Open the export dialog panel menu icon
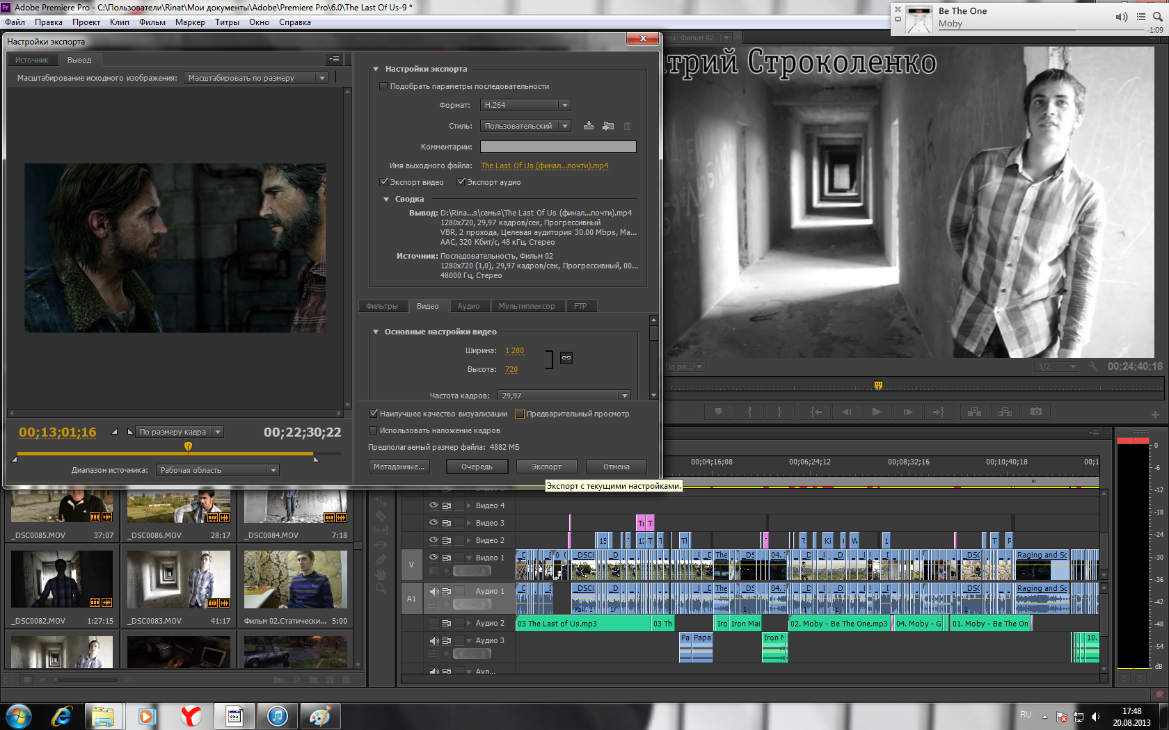This screenshot has width=1169, height=730. [335, 59]
